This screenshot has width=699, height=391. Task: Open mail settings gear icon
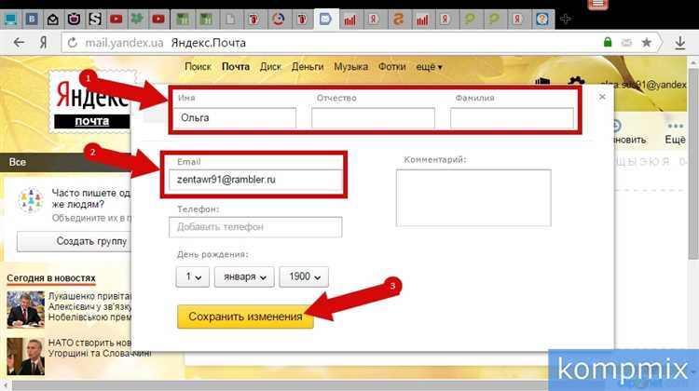pos(576,82)
